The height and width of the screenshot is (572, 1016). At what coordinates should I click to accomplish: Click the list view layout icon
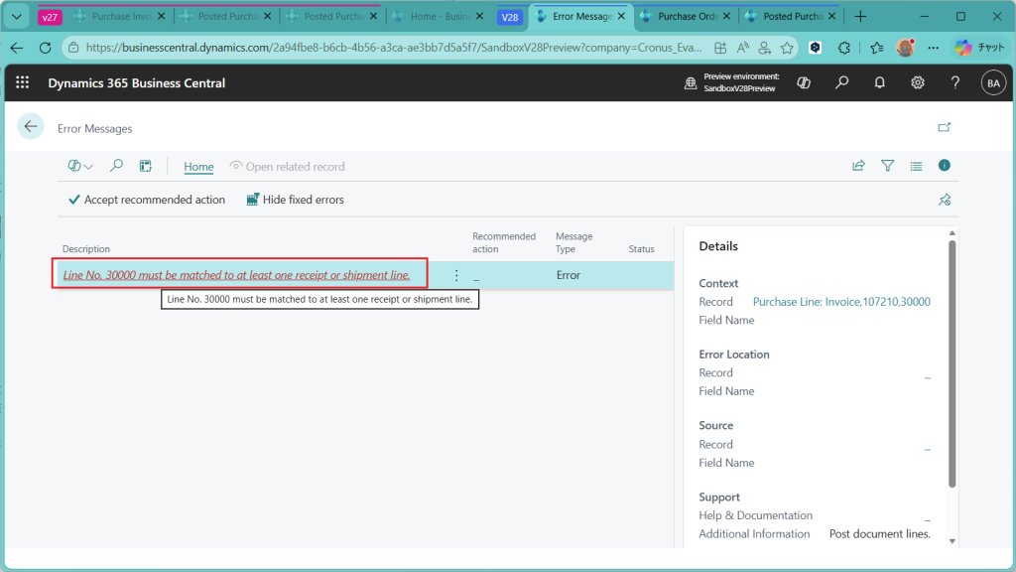click(x=916, y=166)
